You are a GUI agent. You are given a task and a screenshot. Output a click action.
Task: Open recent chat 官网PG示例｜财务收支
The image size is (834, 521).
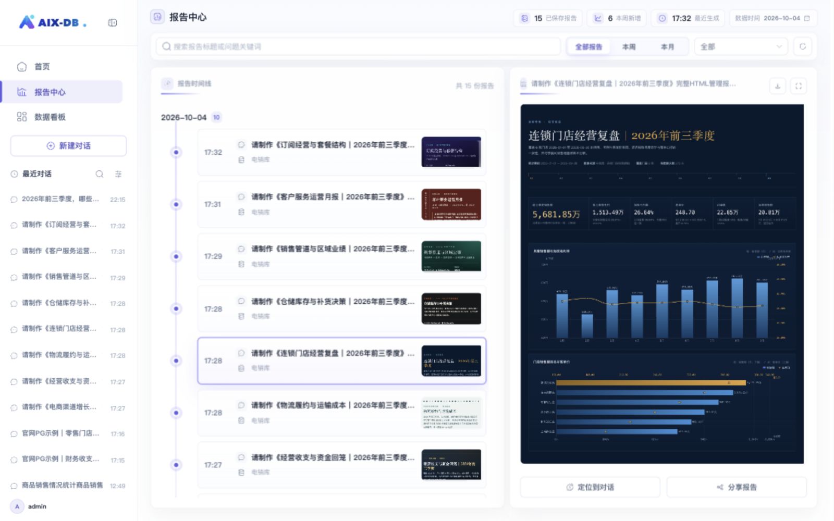(x=68, y=460)
